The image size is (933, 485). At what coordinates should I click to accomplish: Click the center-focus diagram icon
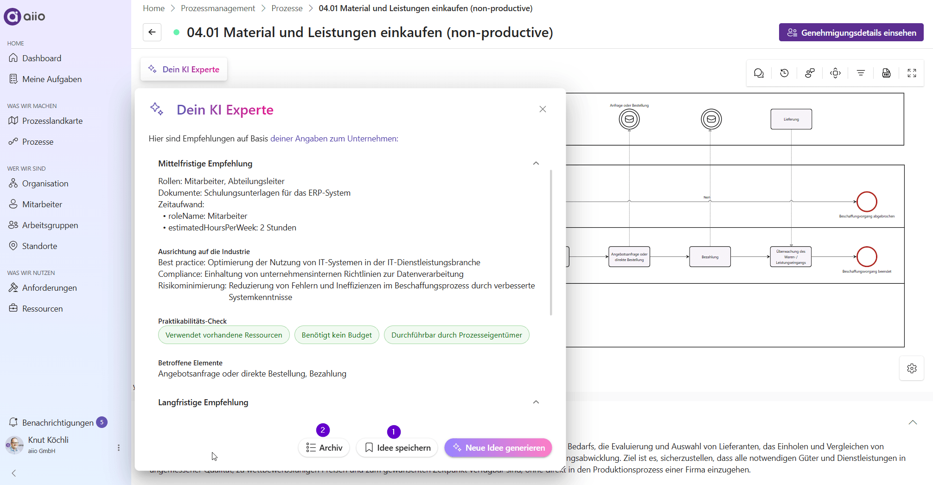[835, 73]
